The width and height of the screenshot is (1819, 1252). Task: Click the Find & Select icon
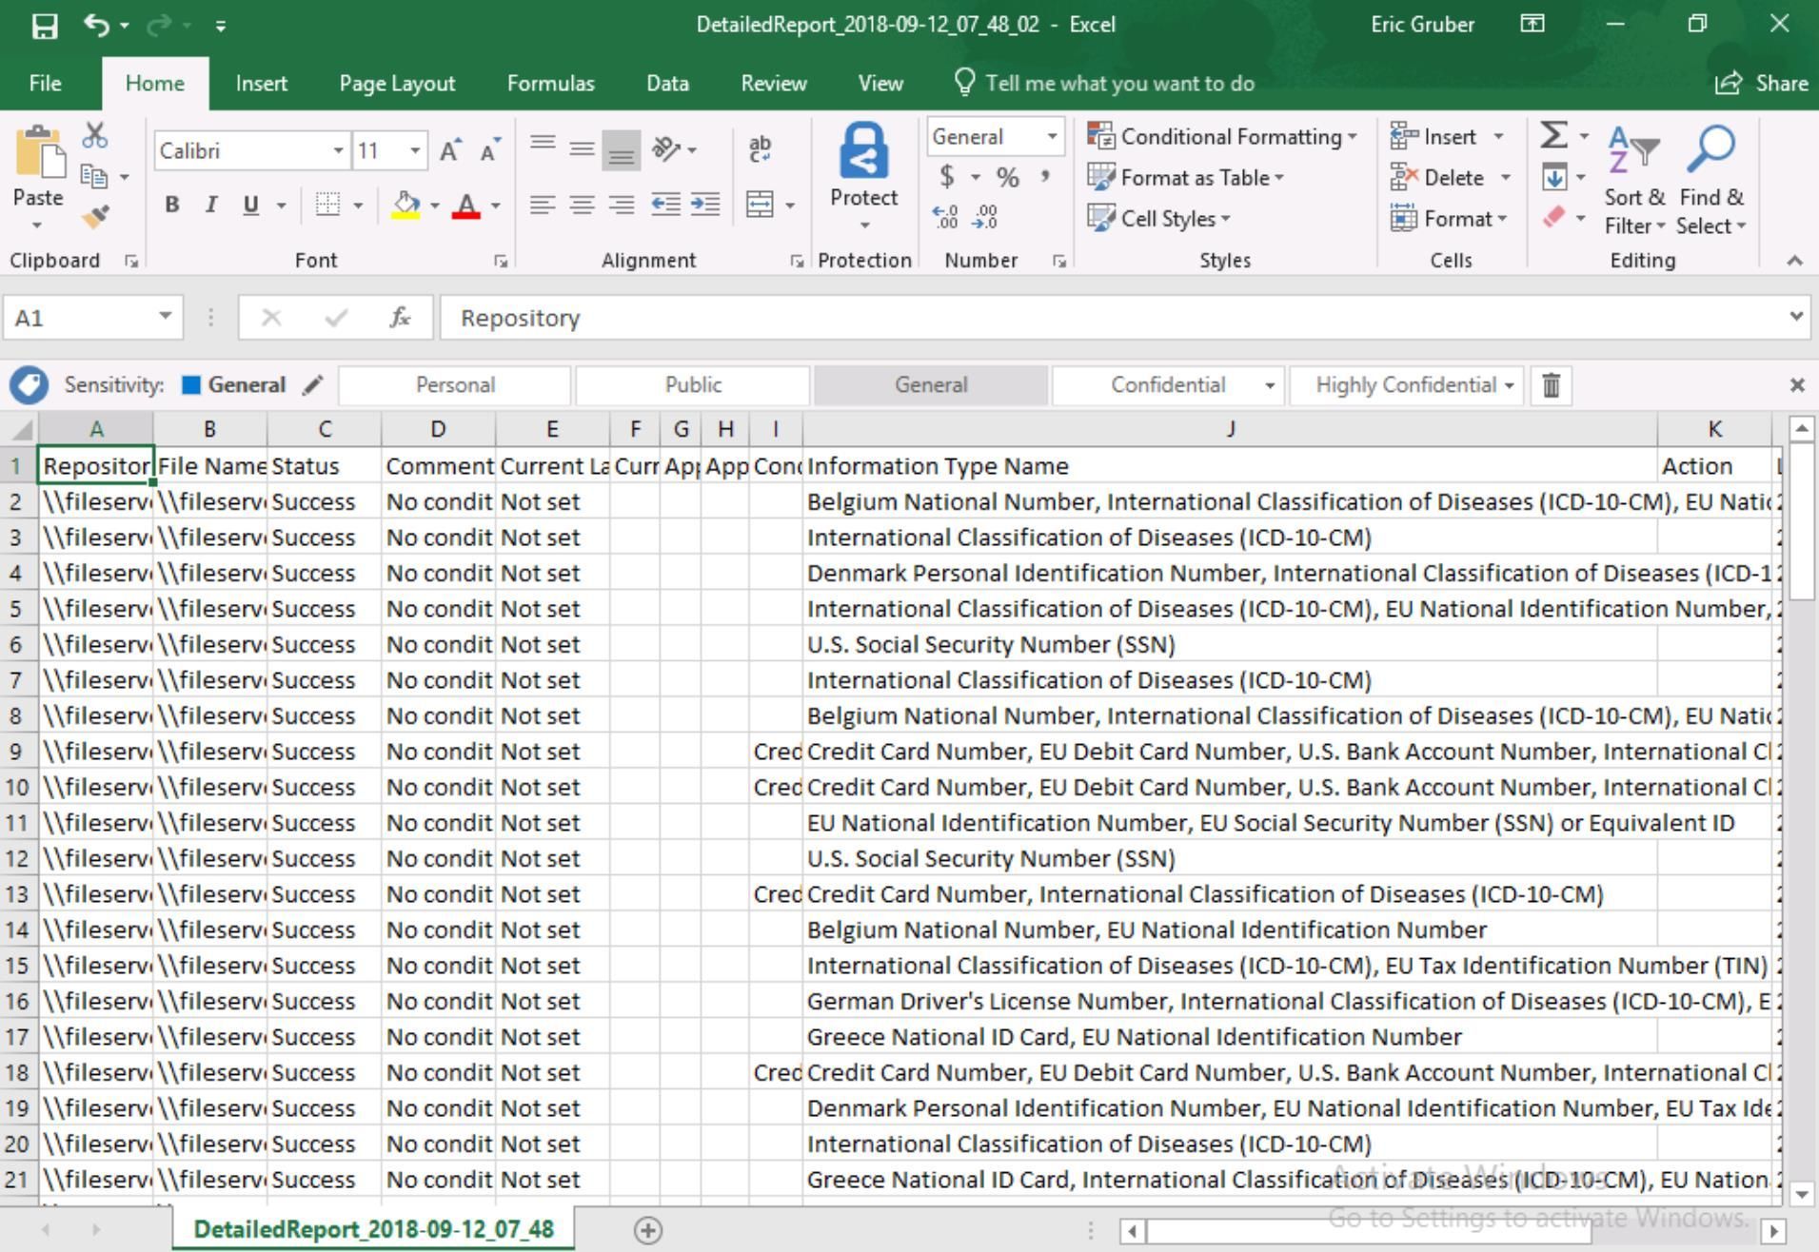point(1710,181)
